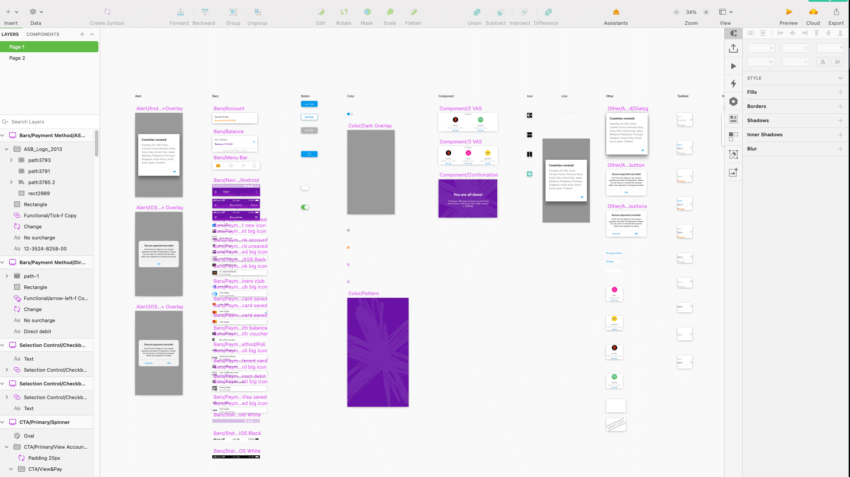Click the X position field
The width and height of the screenshot is (850, 477).
(761, 48)
